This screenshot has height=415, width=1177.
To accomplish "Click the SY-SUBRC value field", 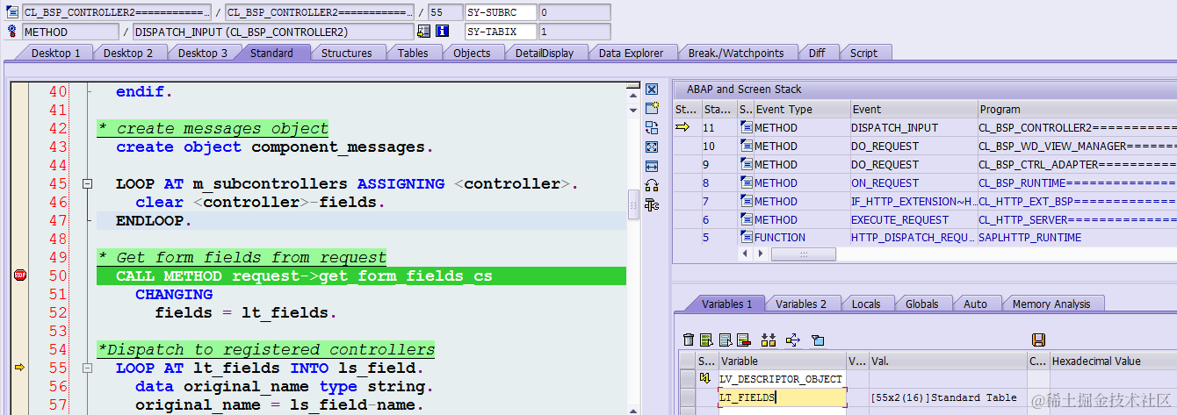I will tap(574, 12).
